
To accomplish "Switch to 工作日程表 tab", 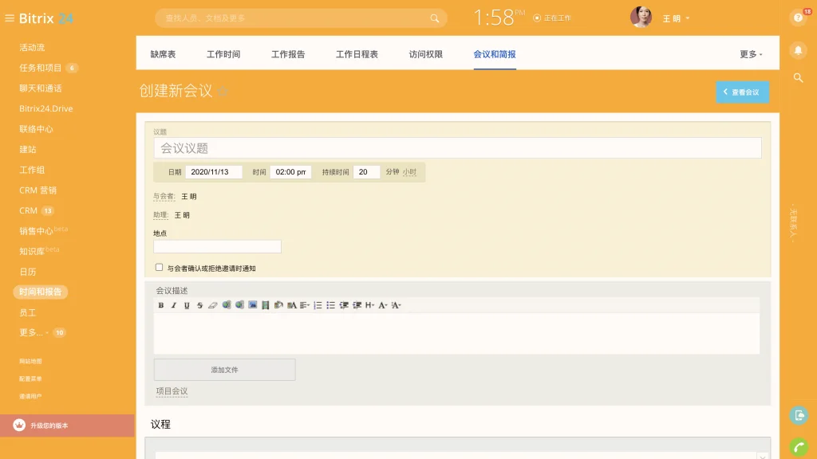I will [357, 54].
